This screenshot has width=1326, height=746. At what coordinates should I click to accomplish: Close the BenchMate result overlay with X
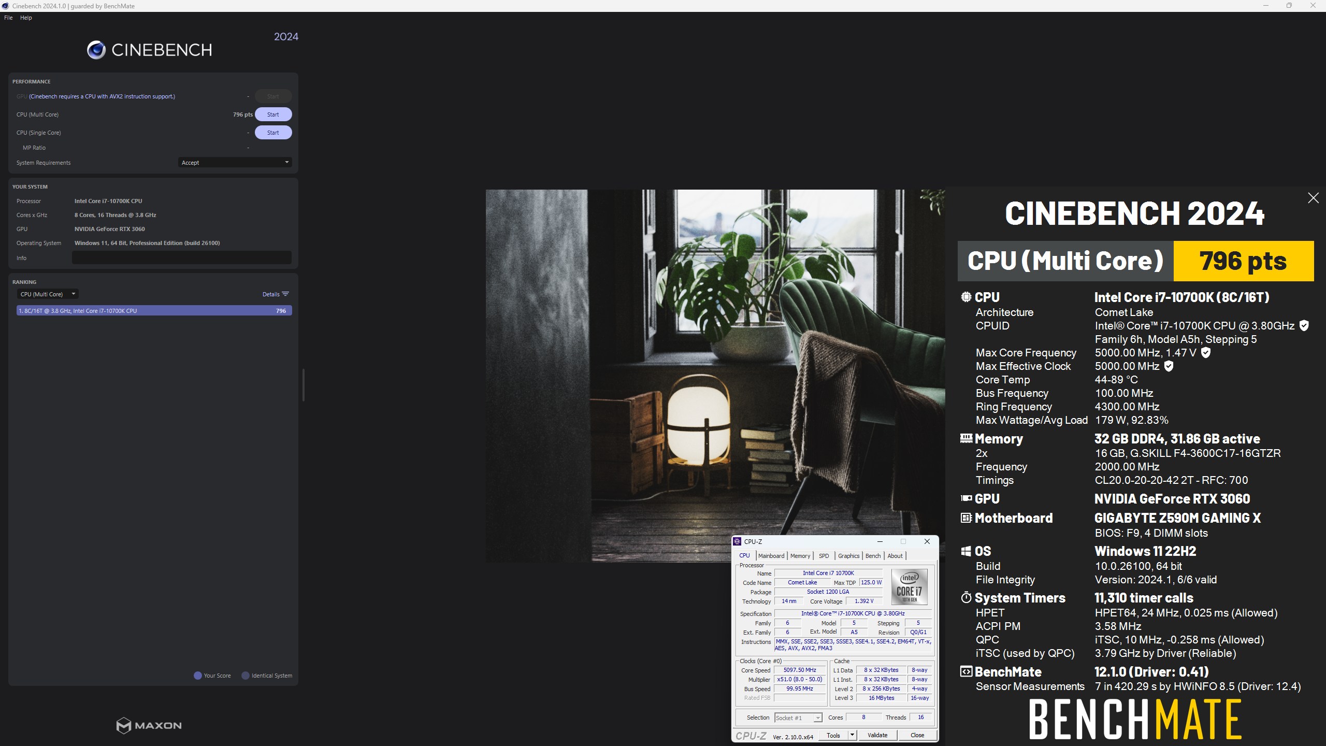1313,198
